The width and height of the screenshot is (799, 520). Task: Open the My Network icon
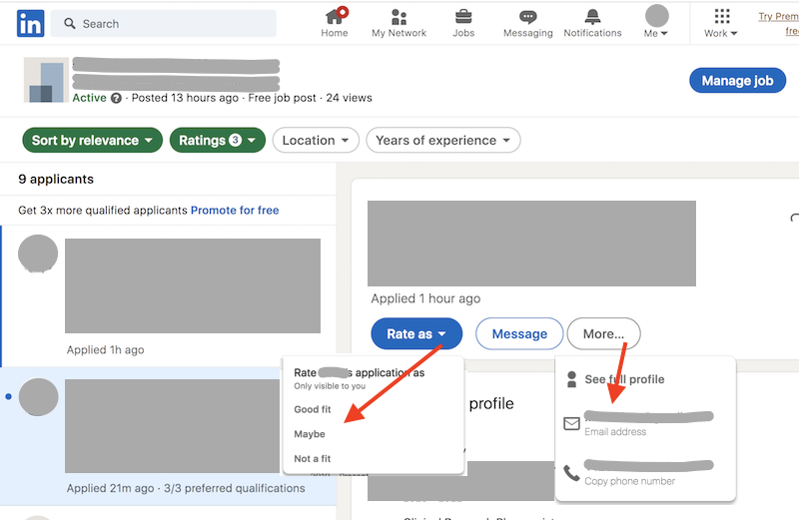click(x=399, y=17)
